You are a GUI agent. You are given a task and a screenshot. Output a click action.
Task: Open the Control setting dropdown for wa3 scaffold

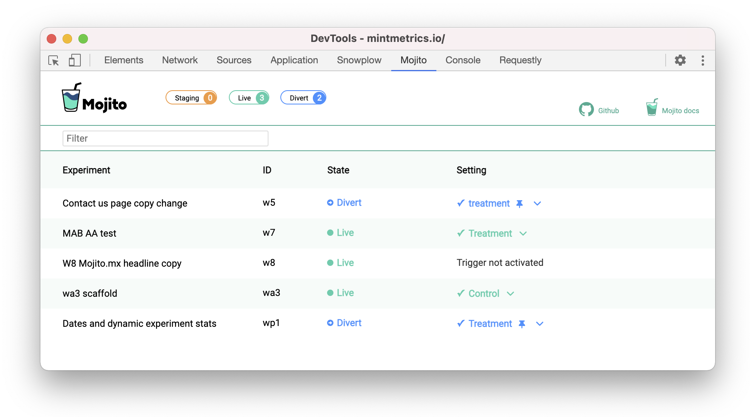click(511, 294)
